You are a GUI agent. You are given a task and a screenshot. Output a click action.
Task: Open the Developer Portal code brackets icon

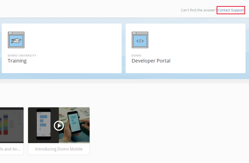[140, 41]
